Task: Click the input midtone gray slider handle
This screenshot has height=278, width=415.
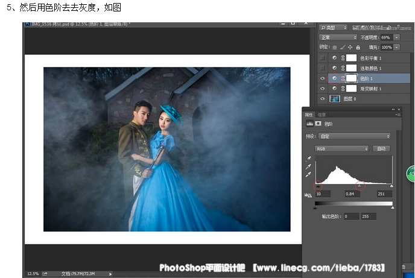Action: (360, 186)
